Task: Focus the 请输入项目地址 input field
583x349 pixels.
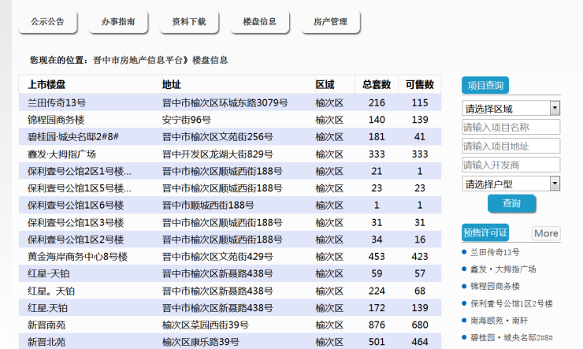Action: pos(511,146)
